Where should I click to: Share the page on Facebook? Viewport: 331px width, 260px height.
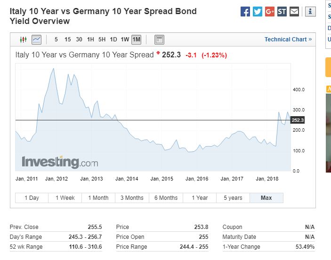[x=245, y=12]
